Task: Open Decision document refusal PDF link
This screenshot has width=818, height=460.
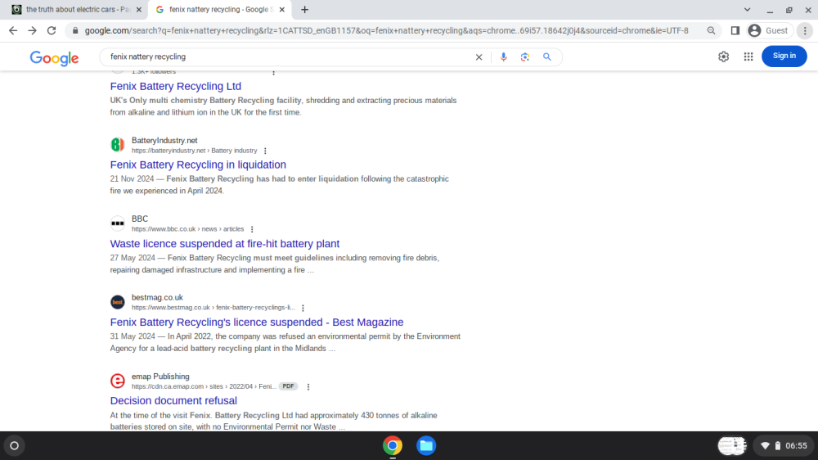Action: [x=173, y=400]
